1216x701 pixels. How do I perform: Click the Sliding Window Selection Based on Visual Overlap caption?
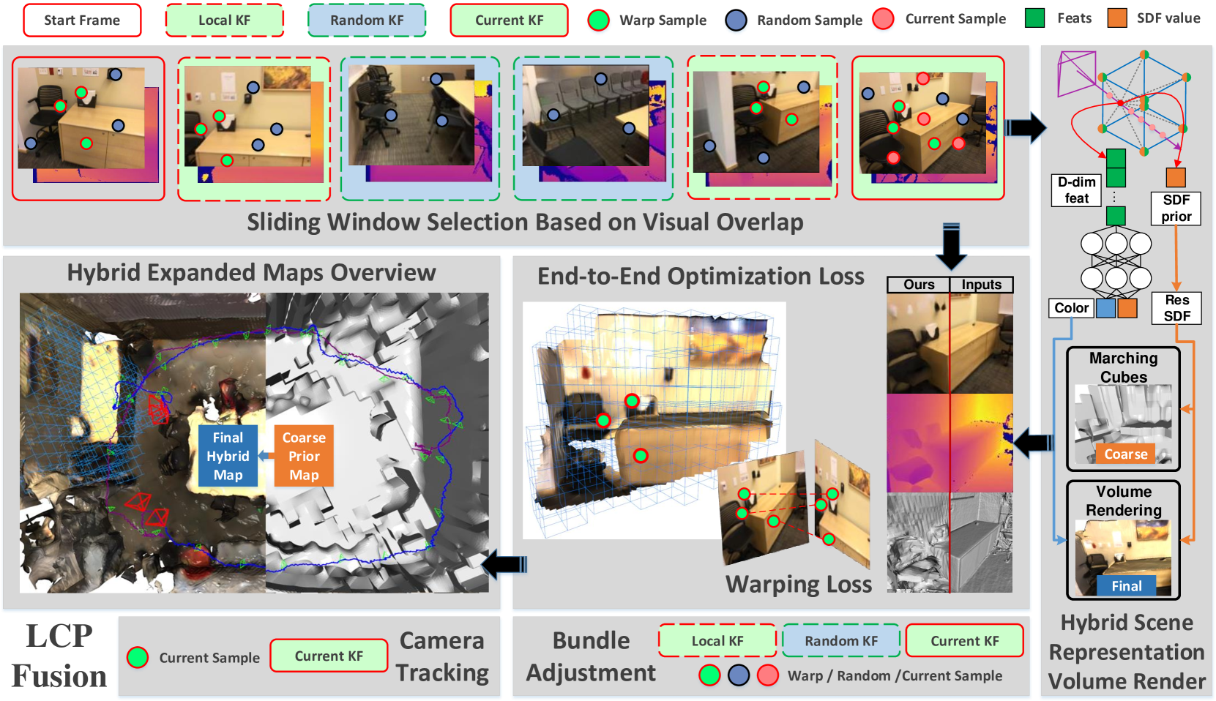point(525,222)
